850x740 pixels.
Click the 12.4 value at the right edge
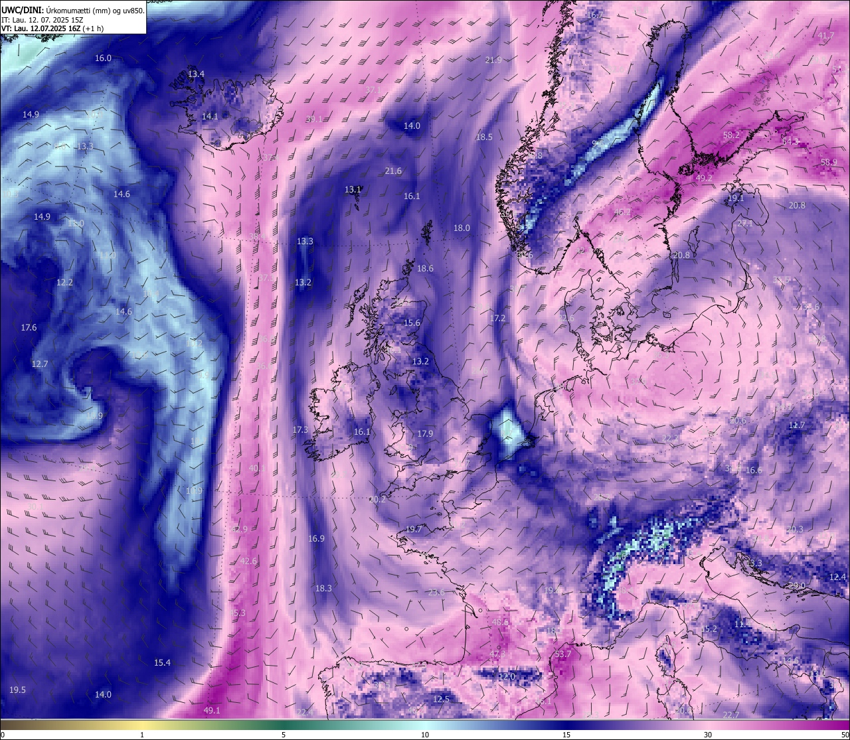click(x=838, y=577)
